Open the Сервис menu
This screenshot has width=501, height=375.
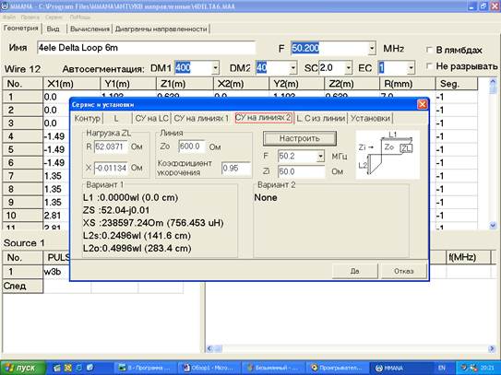tap(54, 18)
